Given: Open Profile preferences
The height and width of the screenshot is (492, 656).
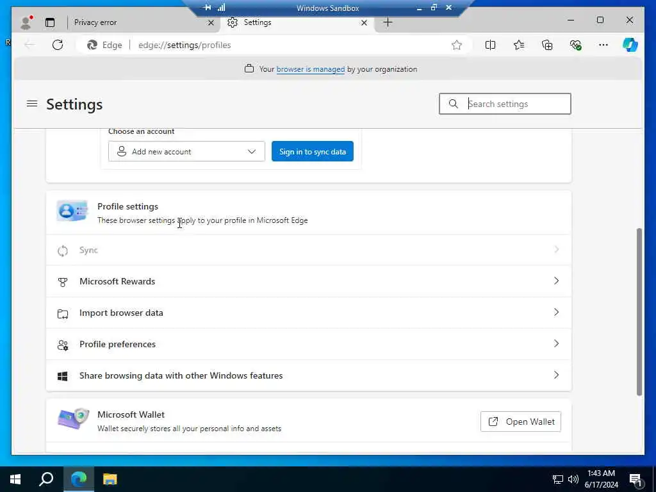Looking at the screenshot, I should (x=309, y=344).
